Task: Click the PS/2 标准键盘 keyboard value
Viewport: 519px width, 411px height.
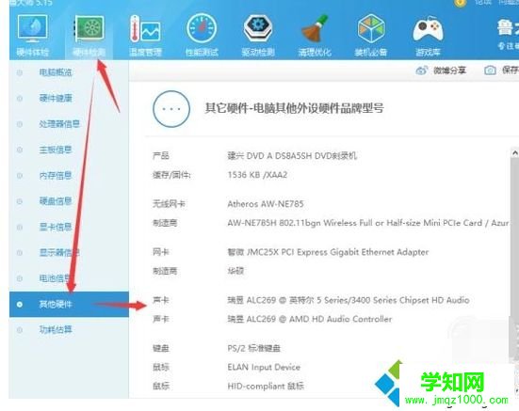Action: point(254,348)
